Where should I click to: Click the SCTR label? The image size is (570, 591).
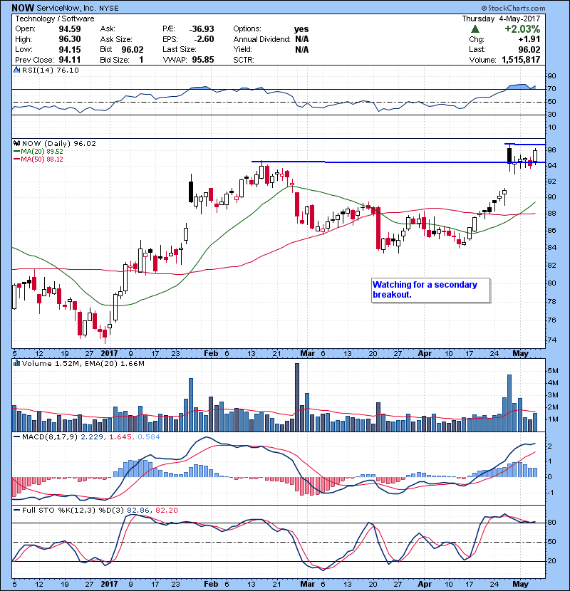click(x=244, y=60)
